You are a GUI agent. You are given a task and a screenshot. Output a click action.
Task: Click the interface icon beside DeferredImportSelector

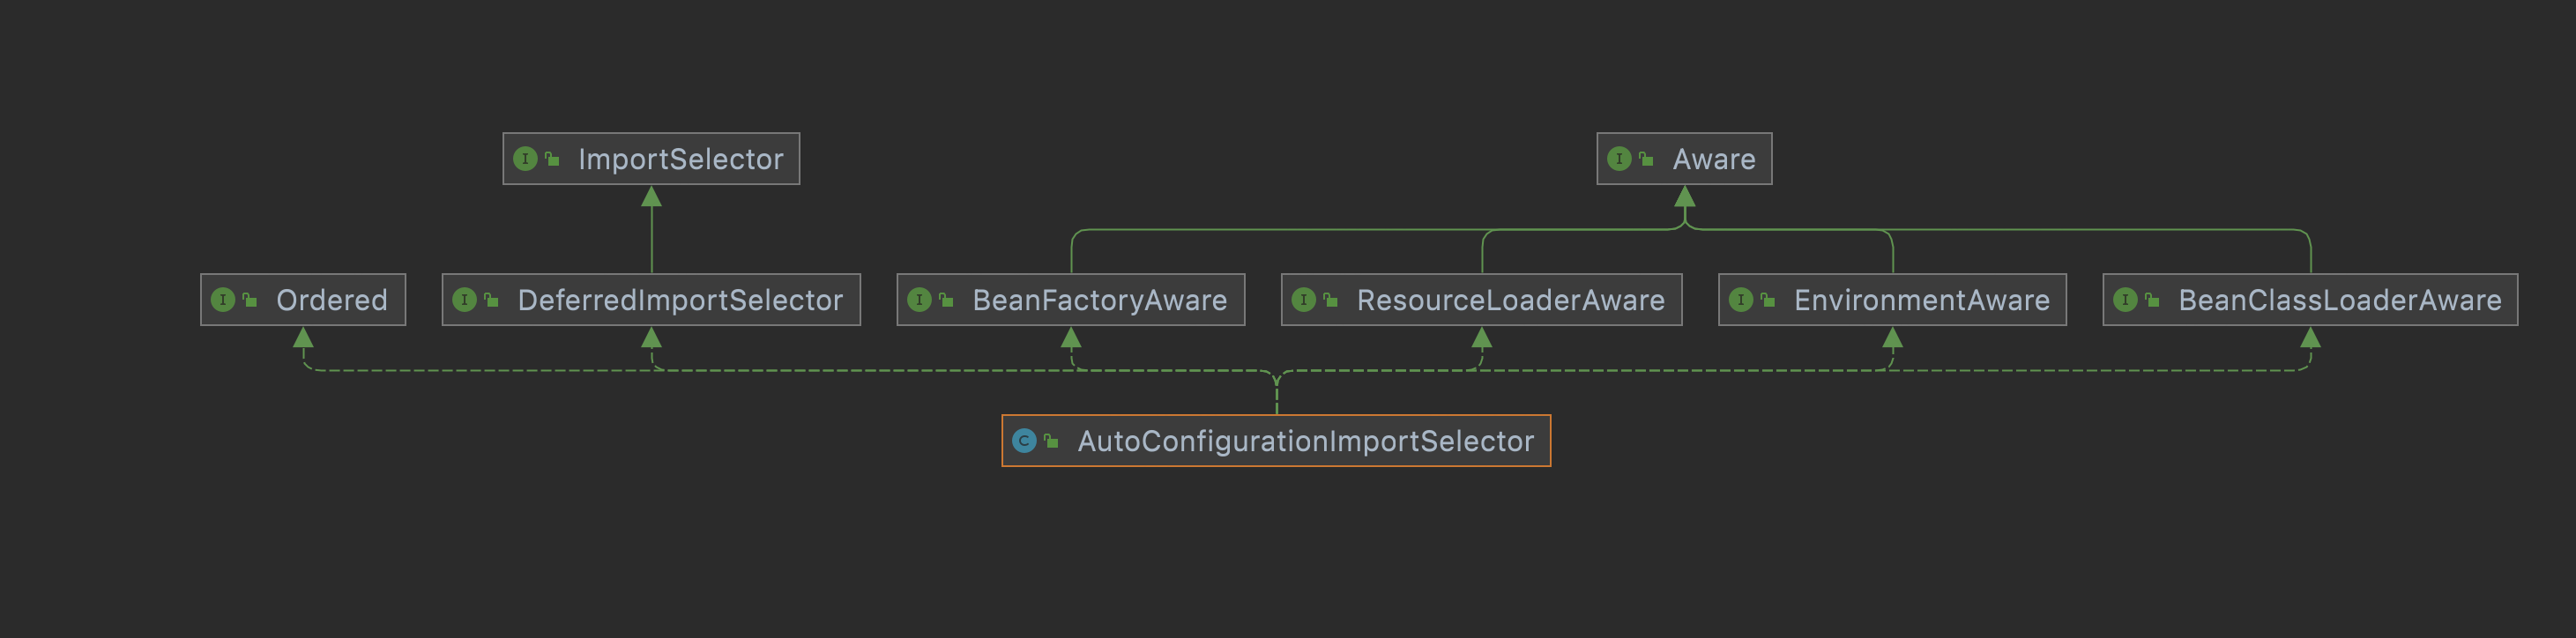click(464, 300)
